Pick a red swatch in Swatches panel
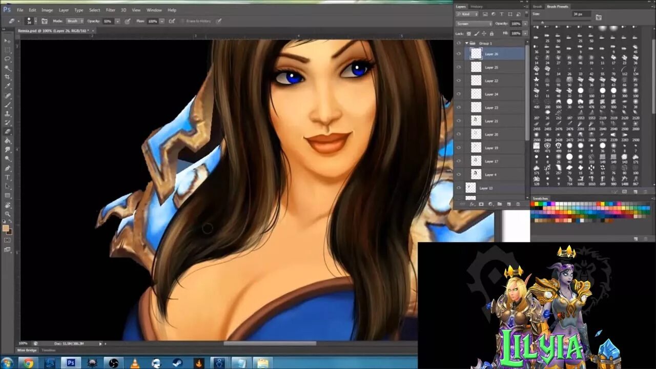This screenshot has height=369, width=656. click(534, 204)
